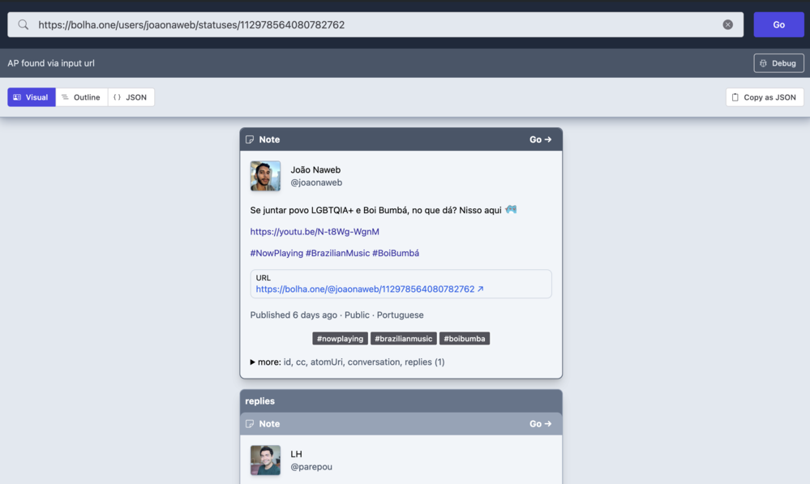Open the youtu.be video link
The width and height of the screenshot is (810, 484).
[315, 232]
